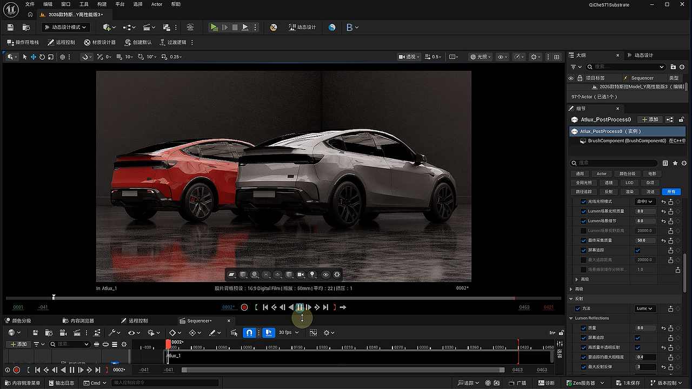Open the 30 fps frame rate dropdown
This screenshot has height=389, width=692.
tap(289, 333)
